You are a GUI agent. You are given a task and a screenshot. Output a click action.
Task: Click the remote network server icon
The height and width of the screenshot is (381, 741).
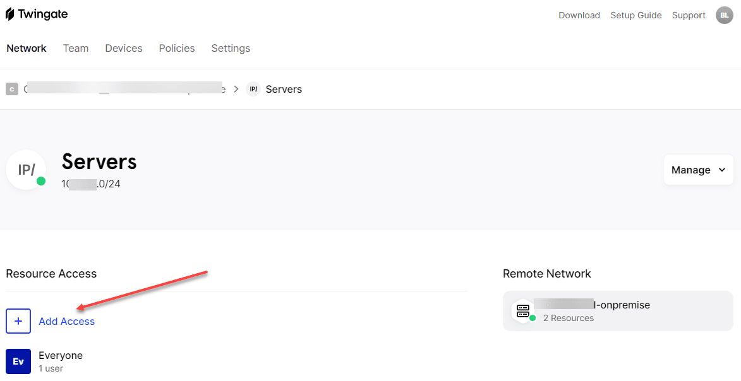click(x=523, y=310)
